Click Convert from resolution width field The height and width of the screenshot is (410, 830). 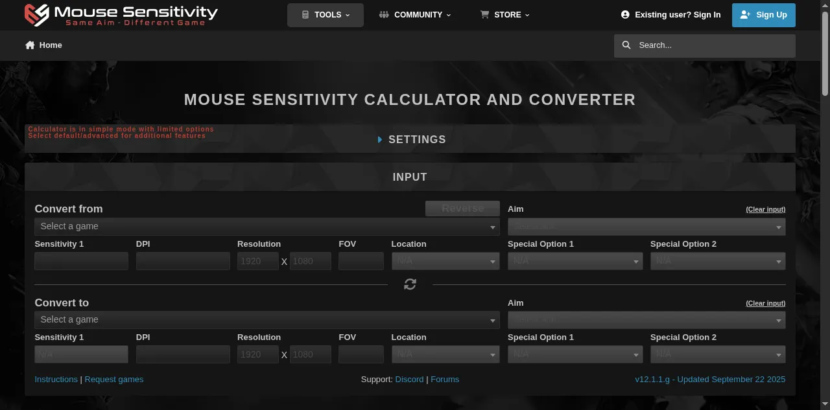(x=258, y=261)
